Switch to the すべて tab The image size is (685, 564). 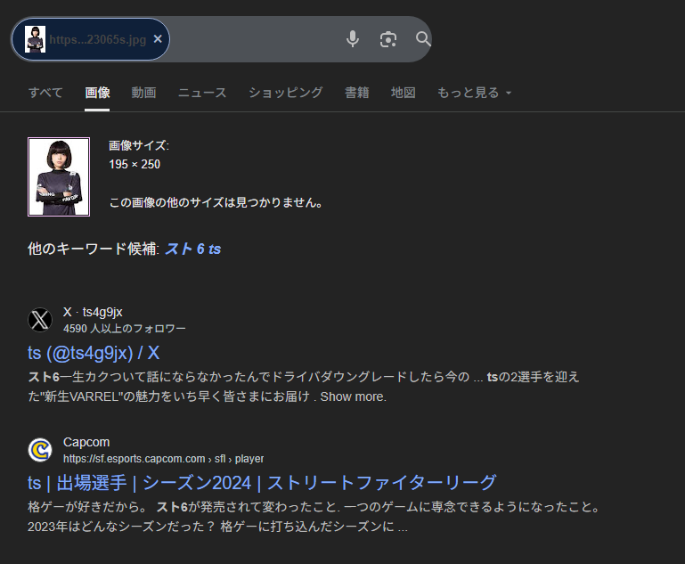tap(45, 93)
